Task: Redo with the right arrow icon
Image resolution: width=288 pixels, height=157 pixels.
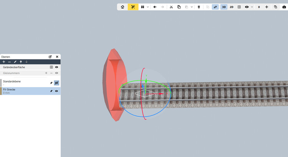Action: 162,7
